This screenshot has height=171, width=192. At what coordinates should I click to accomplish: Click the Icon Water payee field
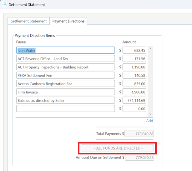pyautogui.click(x=65, y=50)
